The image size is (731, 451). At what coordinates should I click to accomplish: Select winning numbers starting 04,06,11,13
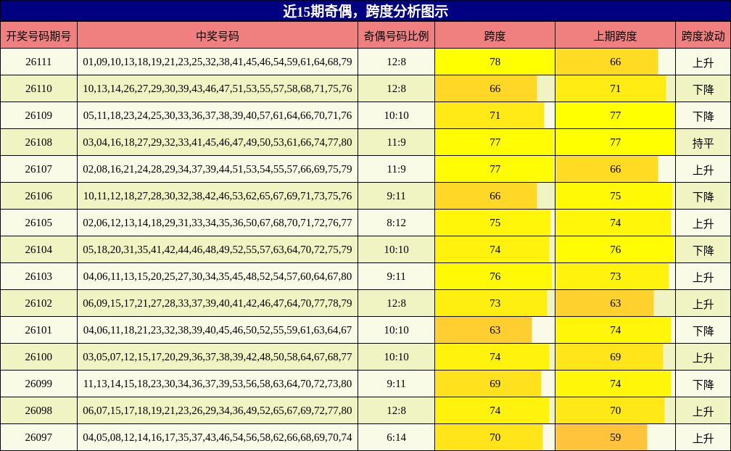[x=218, y=276]
